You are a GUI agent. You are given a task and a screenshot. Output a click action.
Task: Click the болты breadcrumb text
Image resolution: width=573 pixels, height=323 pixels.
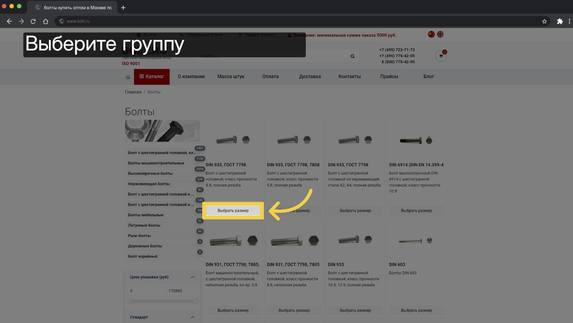pyautogui.click(x=154, y=92)
